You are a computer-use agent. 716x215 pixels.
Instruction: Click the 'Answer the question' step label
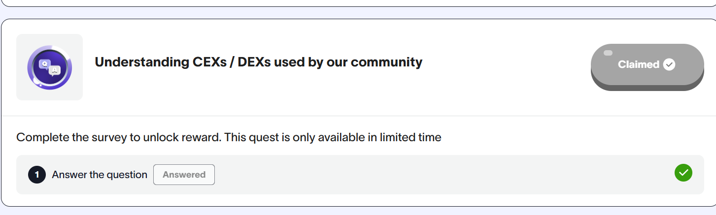[x=100, y=175]
